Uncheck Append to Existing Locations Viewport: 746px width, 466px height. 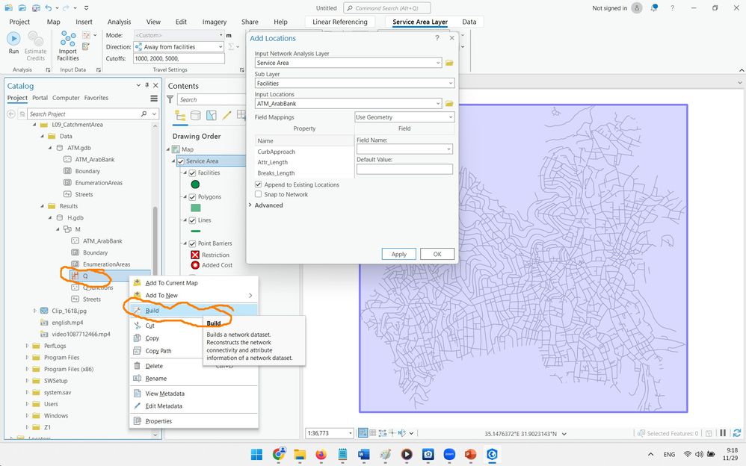click(259, 184)
